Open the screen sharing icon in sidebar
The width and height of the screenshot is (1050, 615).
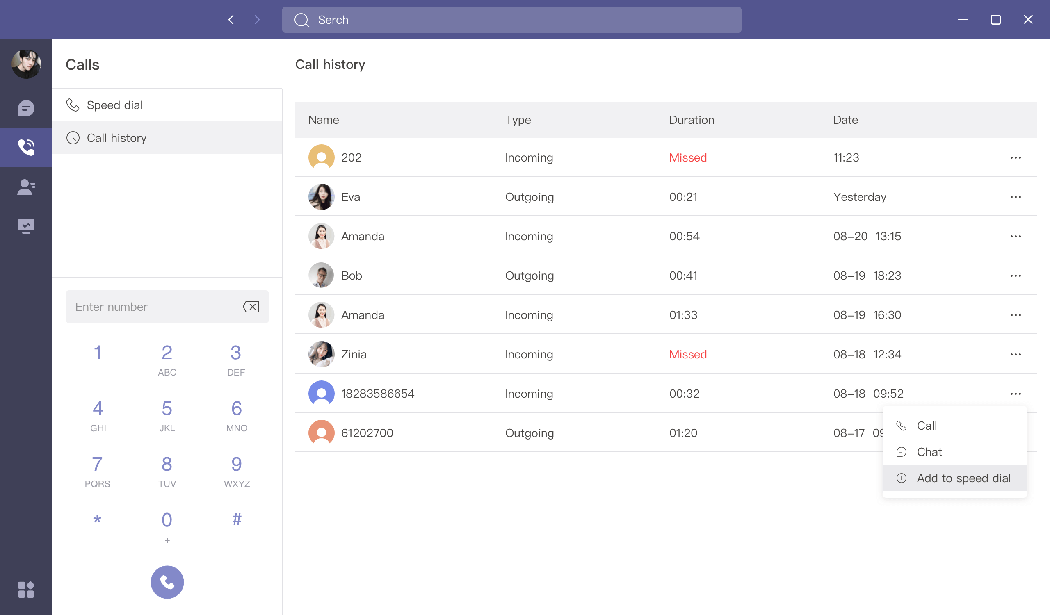pyautogui.click(x=26, y=226)
